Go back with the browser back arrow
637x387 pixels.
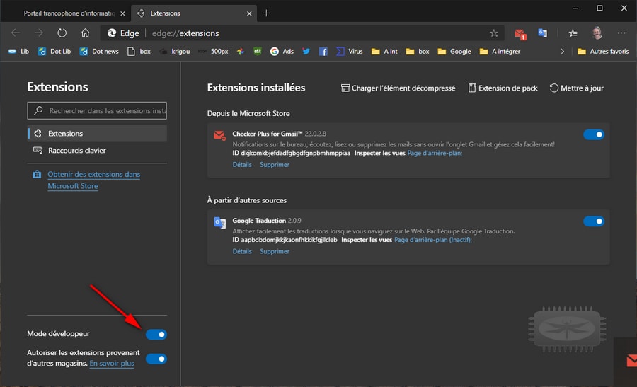pyautogui.click(x=16, y=33)
